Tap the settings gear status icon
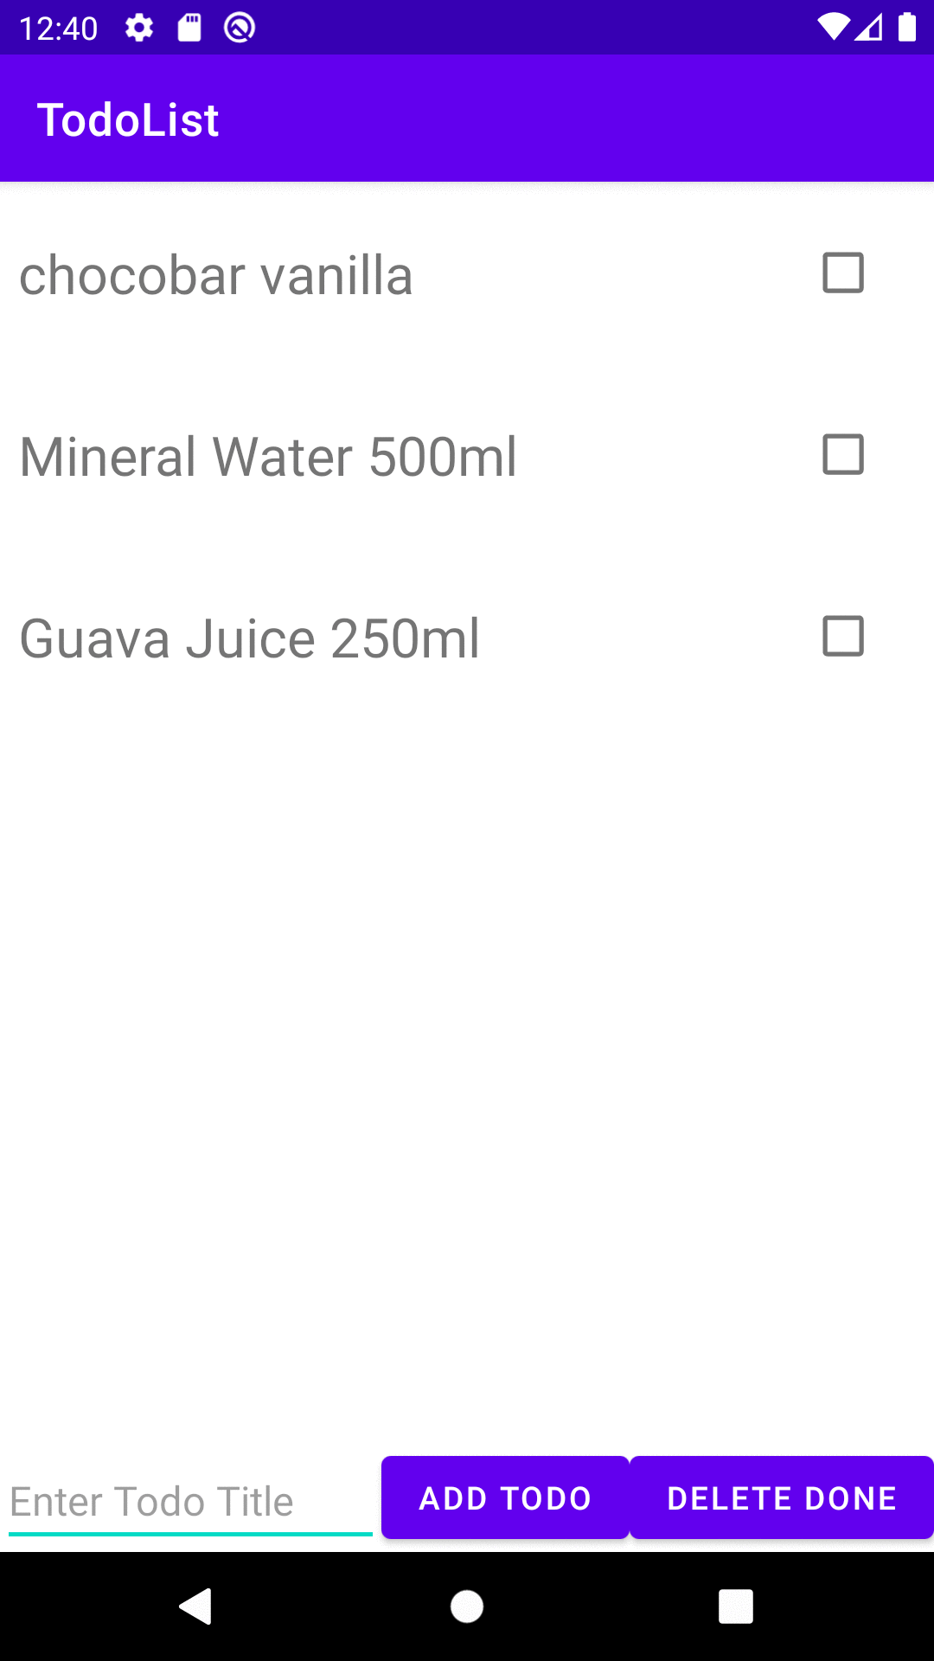The height and width of the screenshot is (1661, 934). coord(139,28)
